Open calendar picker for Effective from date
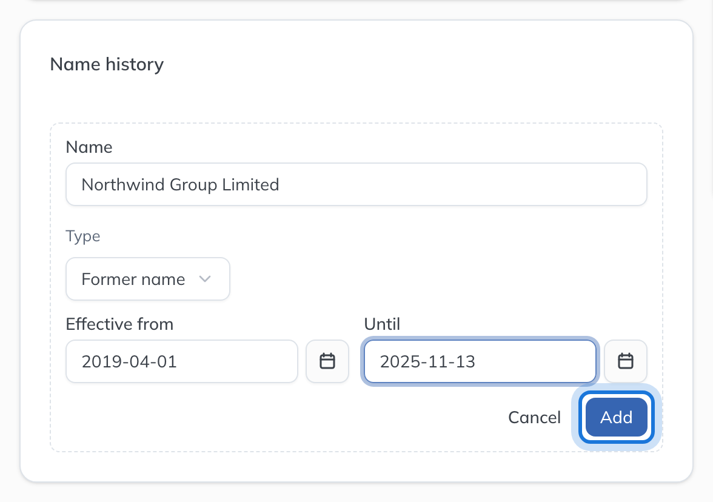Screen dimensions: 713x502 point(327,361)
